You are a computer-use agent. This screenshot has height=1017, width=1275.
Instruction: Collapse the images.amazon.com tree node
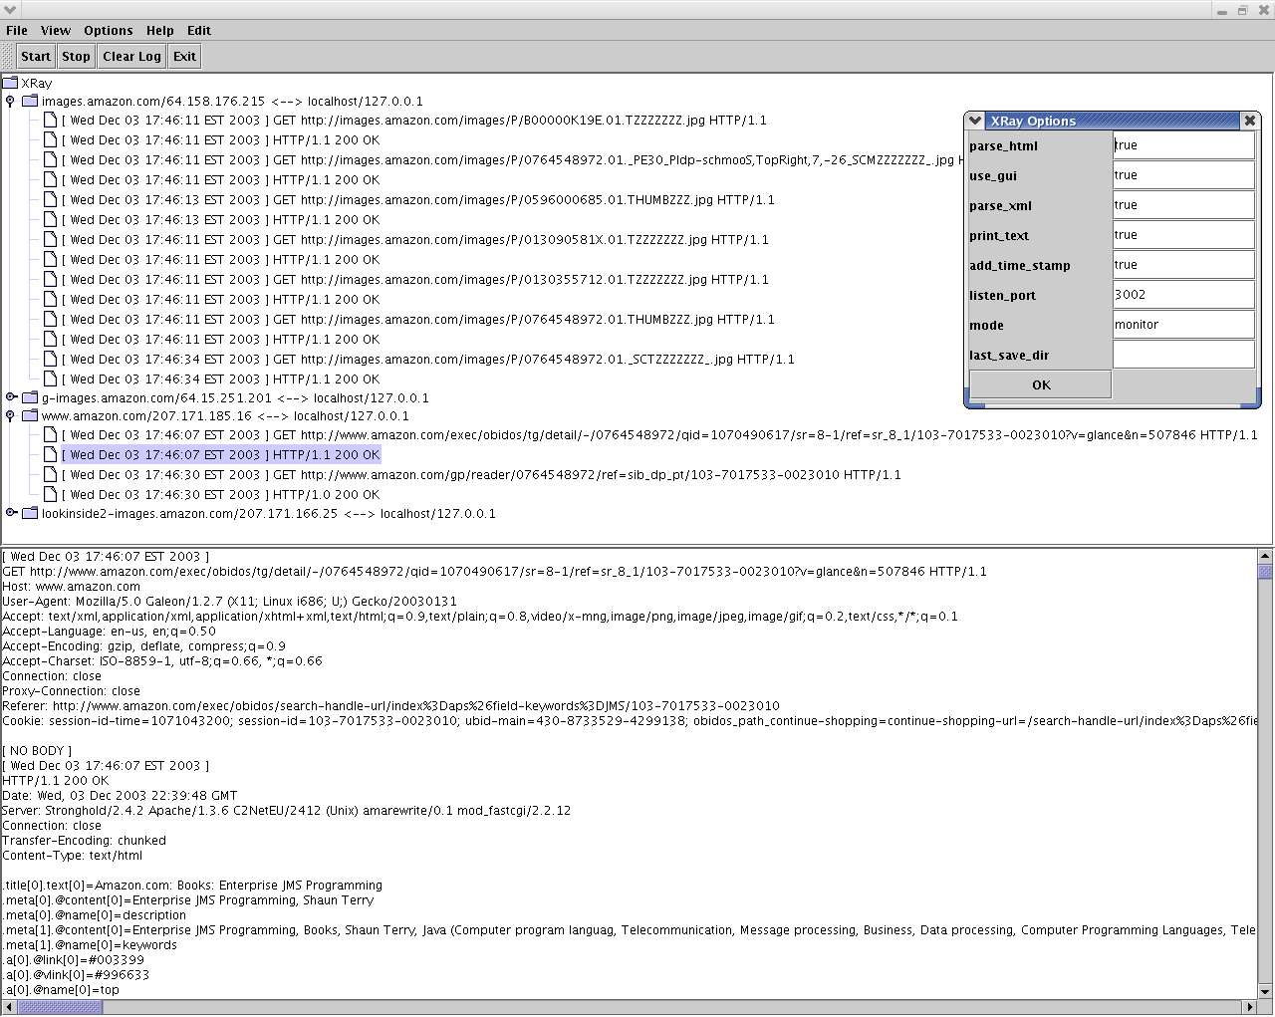(11, 101)
